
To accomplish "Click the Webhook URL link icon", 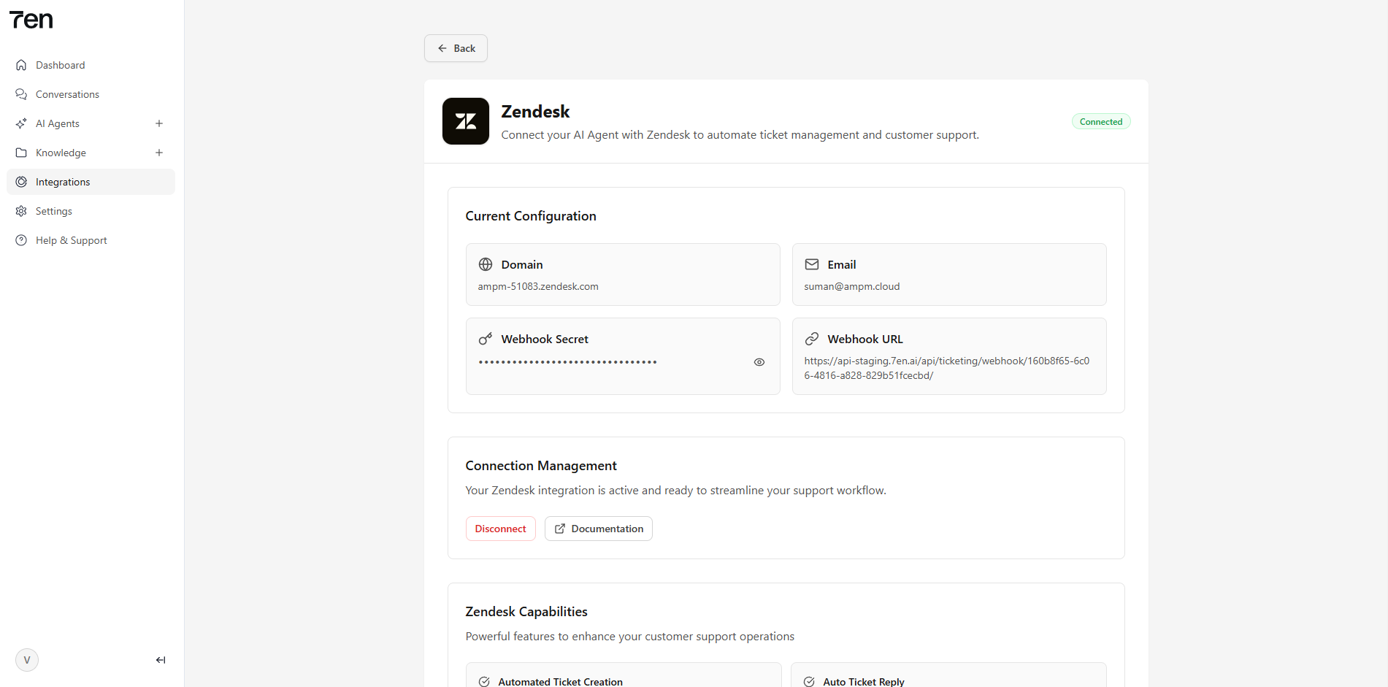I will (811, 339).
